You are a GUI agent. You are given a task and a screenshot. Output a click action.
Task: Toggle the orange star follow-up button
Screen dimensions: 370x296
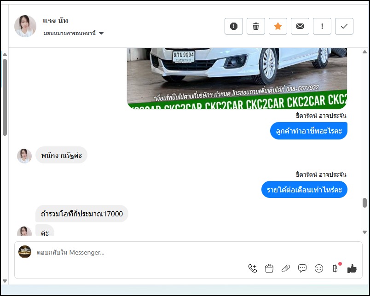tap(278, 26)
